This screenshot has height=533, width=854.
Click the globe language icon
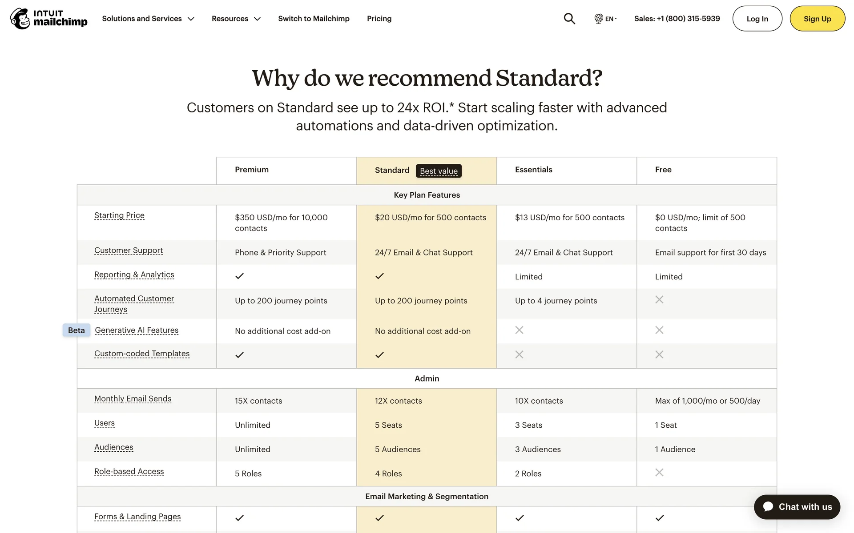599,19
